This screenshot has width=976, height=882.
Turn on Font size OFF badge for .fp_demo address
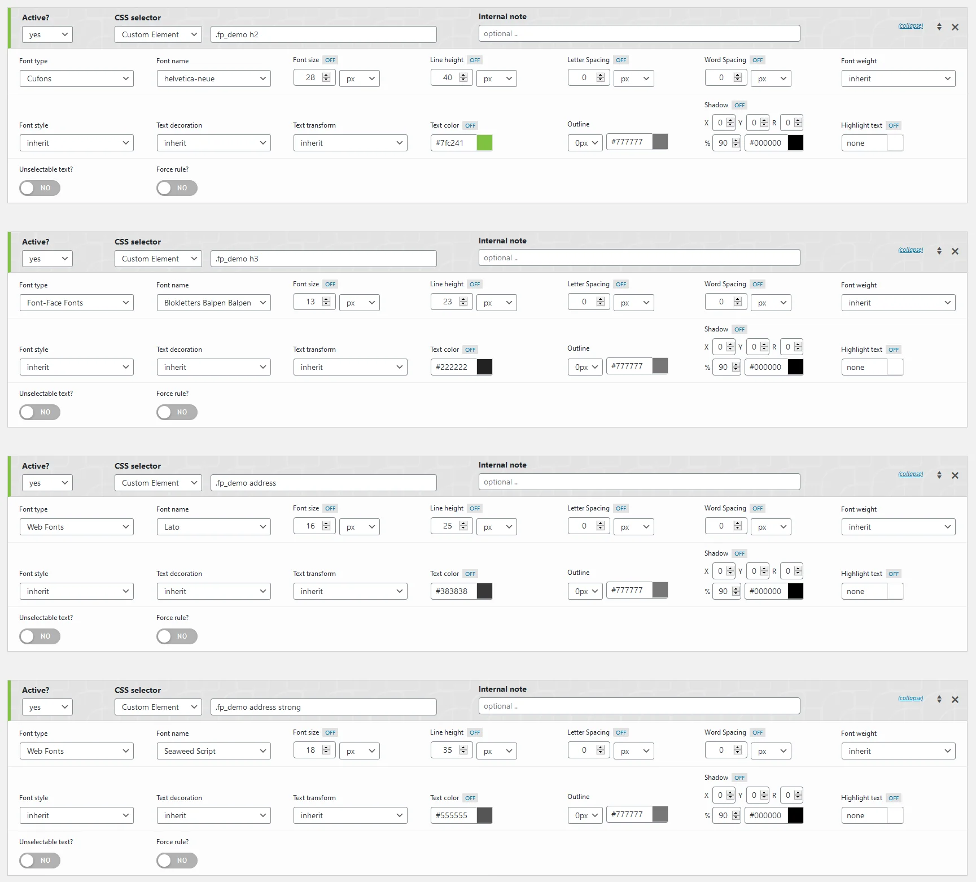pos(330,508)
